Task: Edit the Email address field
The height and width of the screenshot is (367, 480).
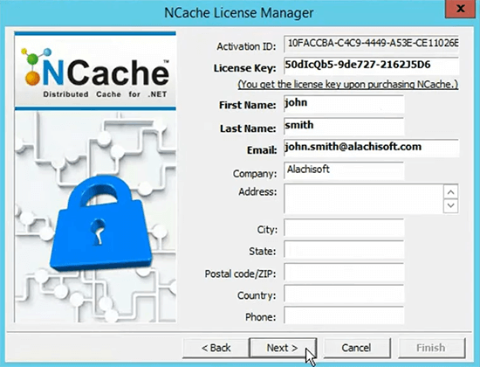Action: (371, 148)
